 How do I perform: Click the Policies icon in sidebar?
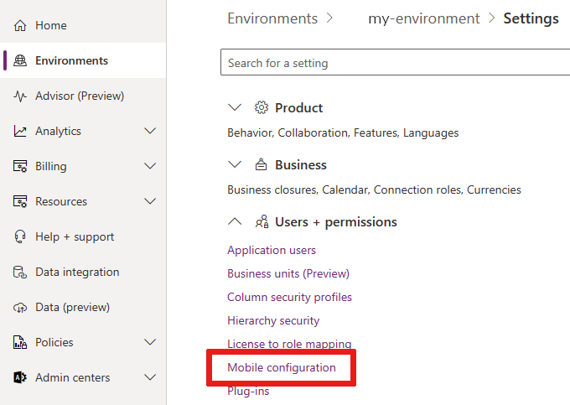pos(21,343)
